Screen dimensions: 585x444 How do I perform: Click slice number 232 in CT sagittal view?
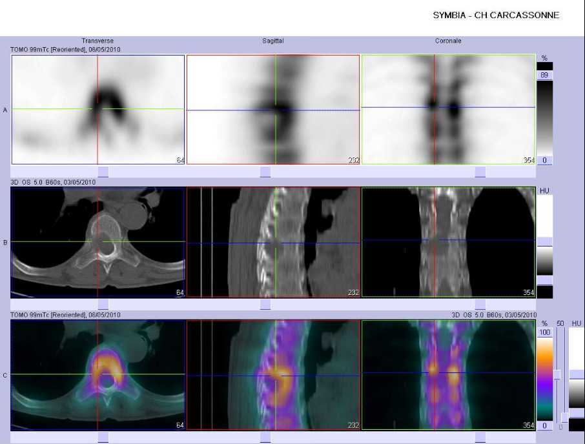[x=353, y=292]
